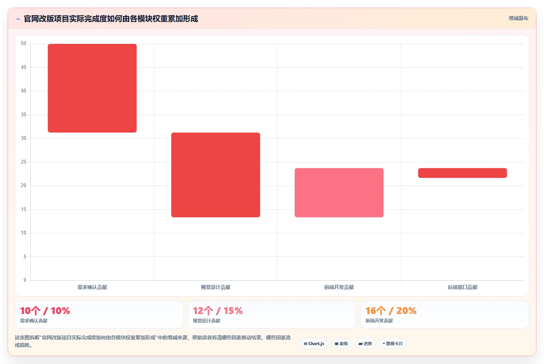Select the pink 前端开发贡献 bar
The width and height of the screenshot is (544, 364).
click(339, 193)
